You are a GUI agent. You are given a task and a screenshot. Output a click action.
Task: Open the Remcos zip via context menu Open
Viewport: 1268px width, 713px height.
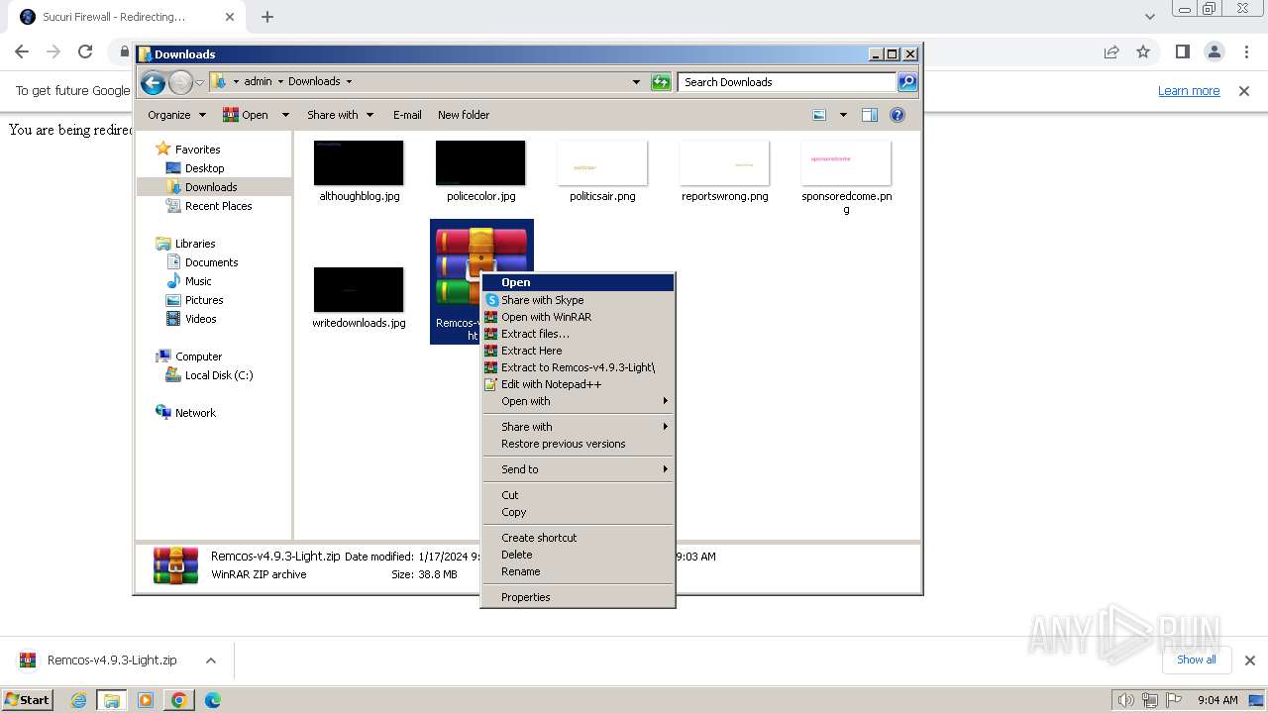point(578,282)
